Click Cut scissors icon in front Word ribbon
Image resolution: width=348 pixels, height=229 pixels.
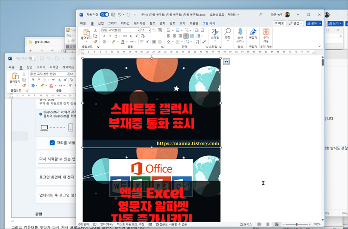tap(95, 30)
